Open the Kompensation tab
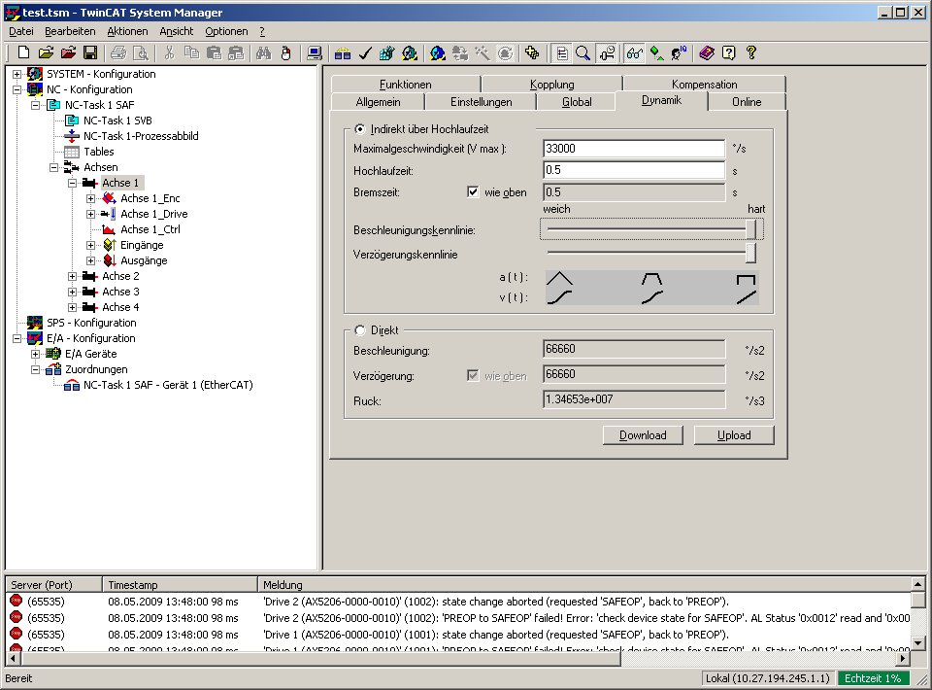Image resolution: width=932 pixels, height=690 pixels. (x=705, y=85)
